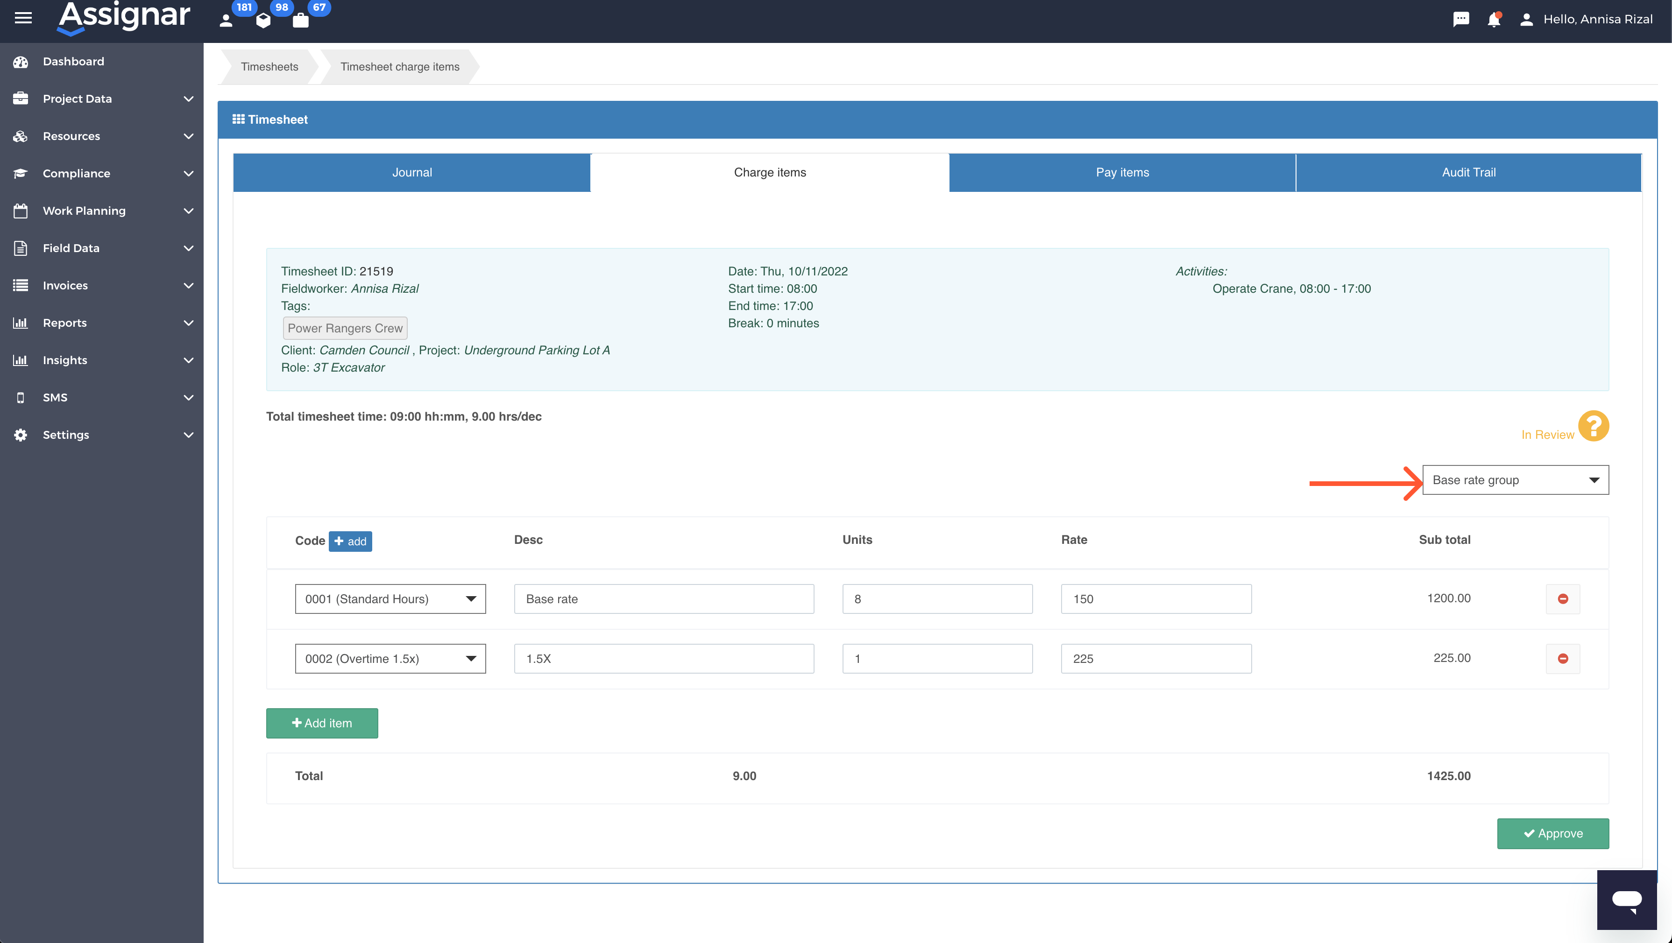1672x943 pixels.
Task: Switch to the Audit Trail tab
Action: (x=1467, y=172)
